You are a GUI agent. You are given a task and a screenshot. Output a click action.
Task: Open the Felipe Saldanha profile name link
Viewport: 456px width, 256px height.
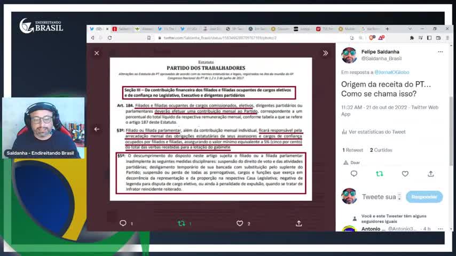[380, 52]
